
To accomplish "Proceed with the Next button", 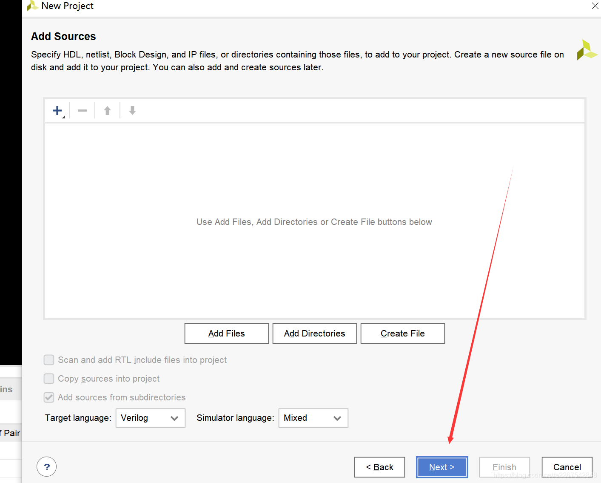I will tap(442, 467).
